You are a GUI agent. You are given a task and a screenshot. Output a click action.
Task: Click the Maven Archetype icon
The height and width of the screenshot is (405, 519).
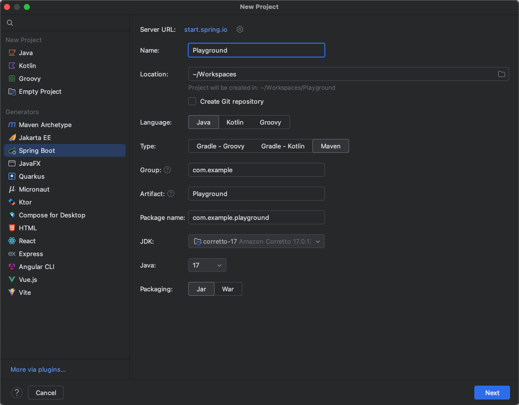pos(12,125)
